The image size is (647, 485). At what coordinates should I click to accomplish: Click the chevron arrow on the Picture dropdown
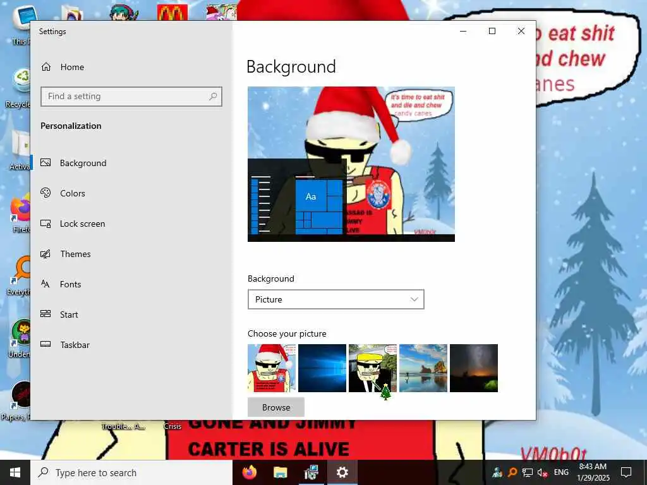tap(414, 299)
